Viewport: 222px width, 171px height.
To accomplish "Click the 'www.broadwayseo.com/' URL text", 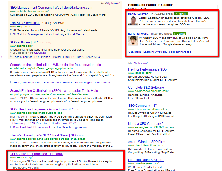I will pos(143,163).
